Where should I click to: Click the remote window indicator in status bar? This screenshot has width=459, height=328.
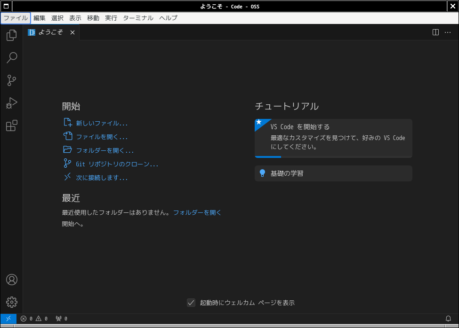8,318
